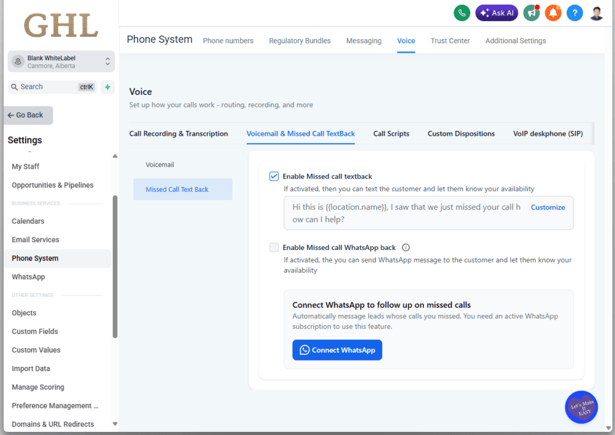Click the Search input field
615x435 pixels.
(52, 87)
